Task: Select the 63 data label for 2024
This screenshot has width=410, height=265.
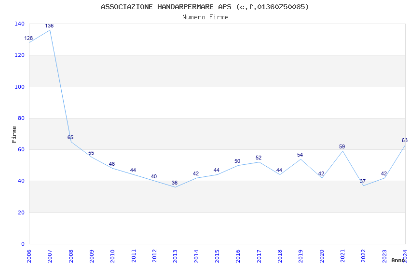Action: pos(405,141)
